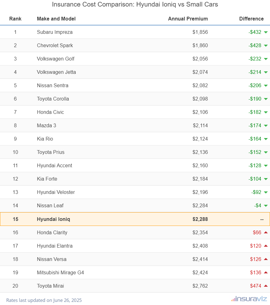Image resolution: width=270 pixels, height=305 pixels.
Task: Click the $2,762 premium value
Action: click(x=200, y=286)
